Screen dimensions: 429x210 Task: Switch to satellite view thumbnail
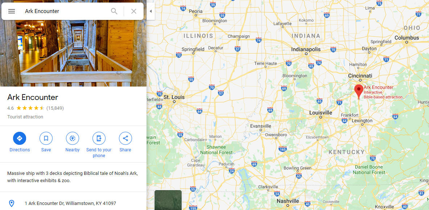click(x=168, y=200)
